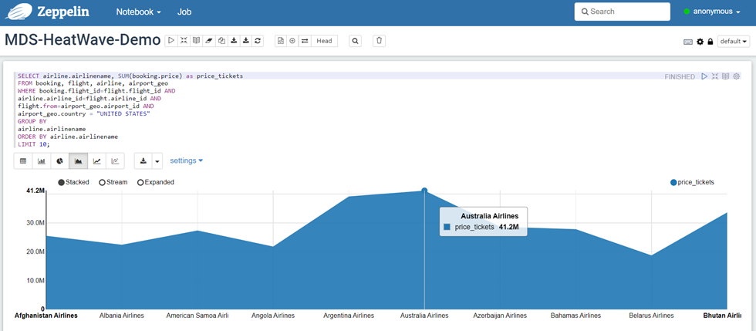
Task: Click the set revision circle-arrow icon
Action: click(x=292, y=41)
